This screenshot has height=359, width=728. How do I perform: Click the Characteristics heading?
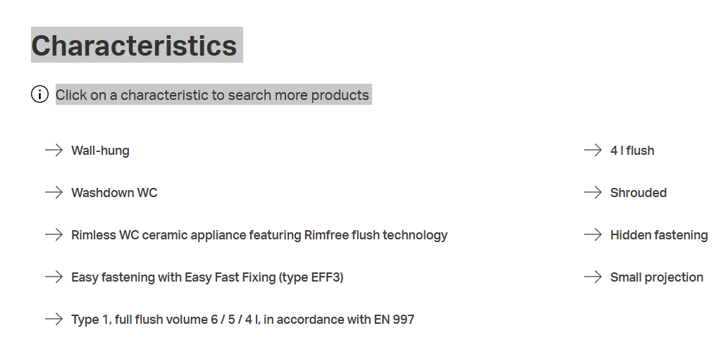pyautogui.click(x=134, y=46)
